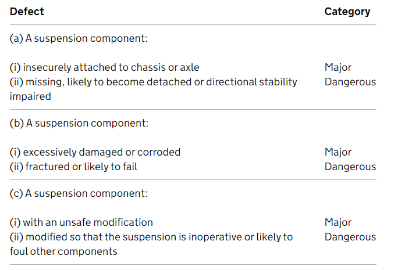Image resolution: width=412 pixels, height=270 pixels.
Task: Click Dangerous category beside the missing component defect
Action: tap(350, 82)
